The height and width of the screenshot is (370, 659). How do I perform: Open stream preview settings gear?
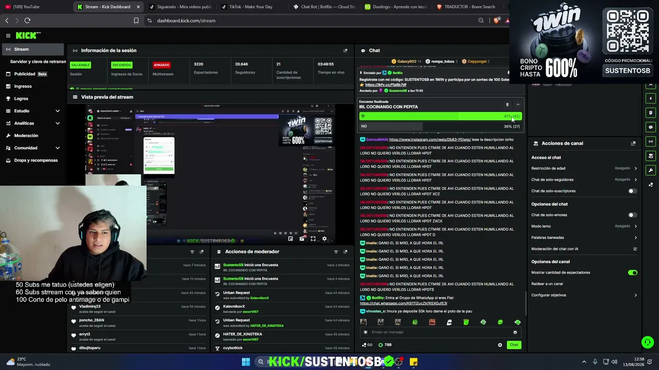click(324, 238)
